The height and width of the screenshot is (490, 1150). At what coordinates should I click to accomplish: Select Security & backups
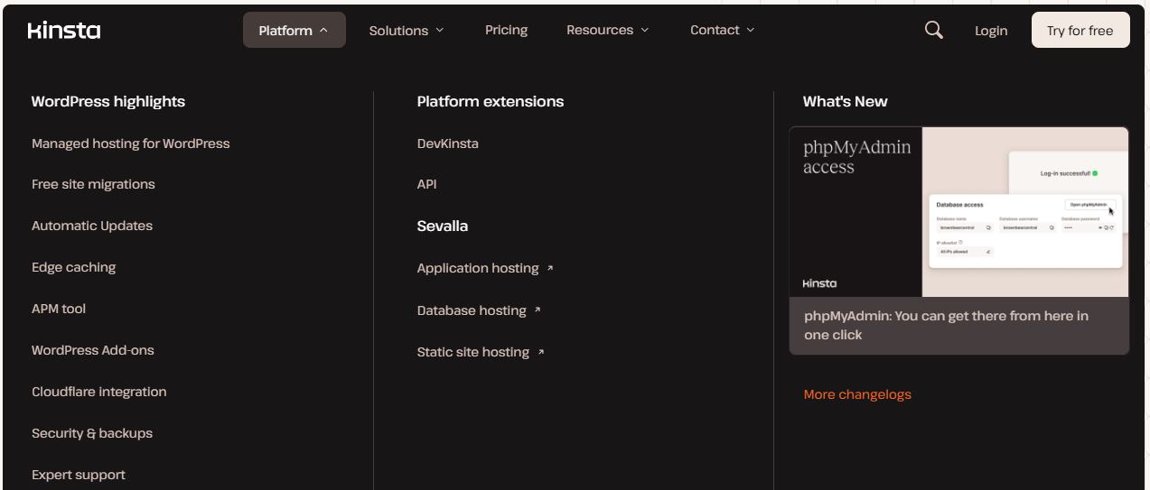click(x=92, y=433)
